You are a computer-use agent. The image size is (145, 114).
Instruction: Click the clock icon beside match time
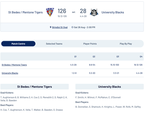pyautogui.click(x=72, y=27)
